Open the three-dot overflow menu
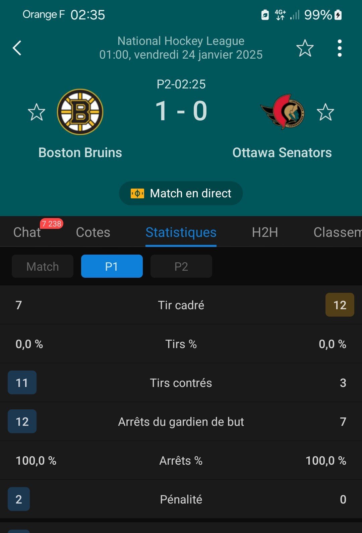This screenshot has width=362, height=533. (340, 48)
